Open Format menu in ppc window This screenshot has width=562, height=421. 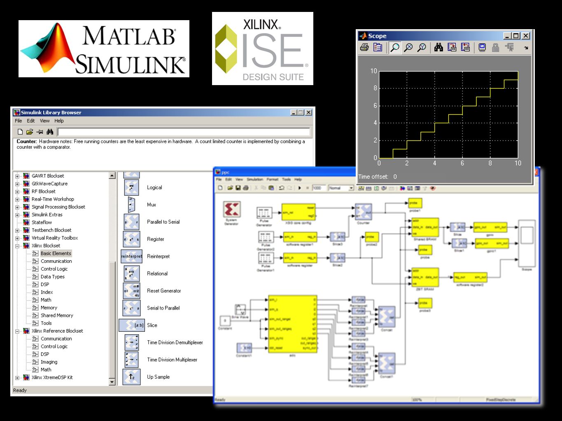tap(273, 179)
